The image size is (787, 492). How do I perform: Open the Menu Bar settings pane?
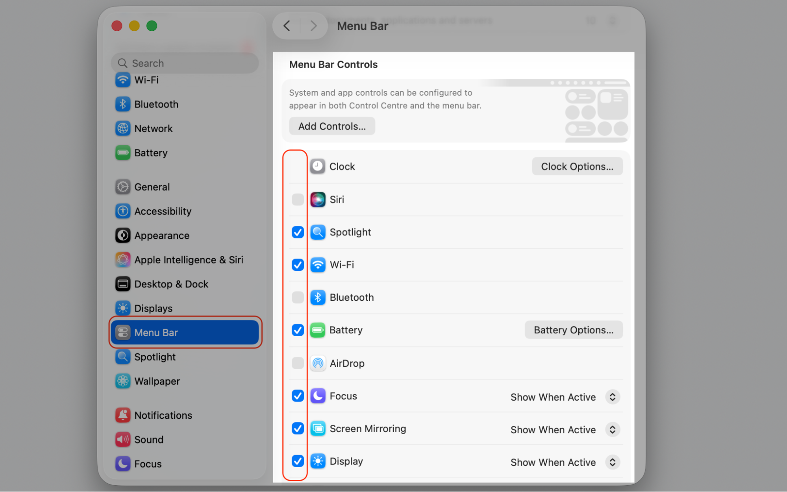click(185, 333)
